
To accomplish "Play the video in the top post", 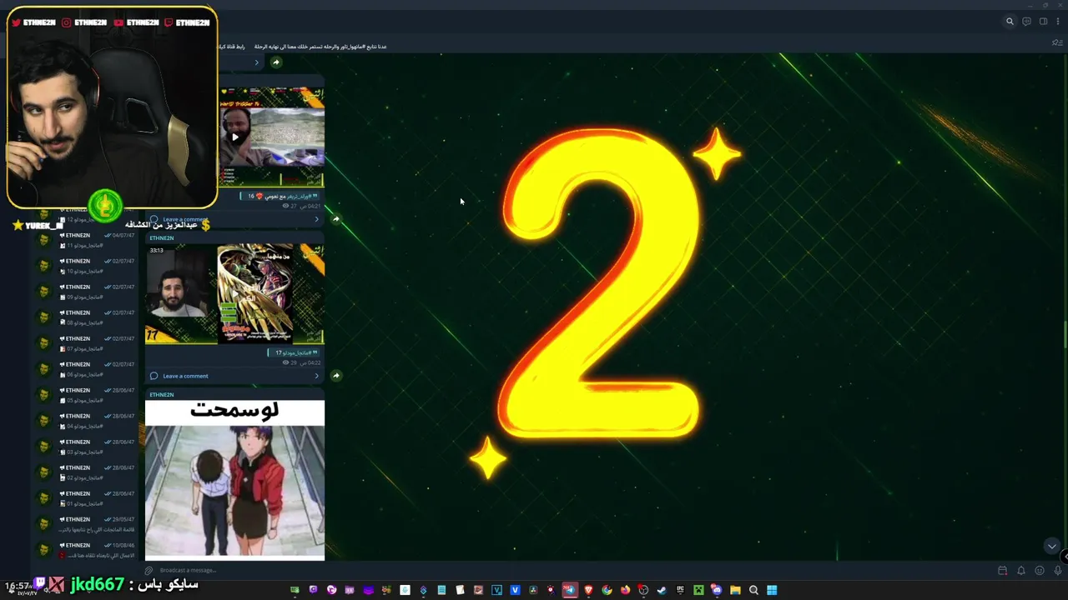I will (235, 137).
